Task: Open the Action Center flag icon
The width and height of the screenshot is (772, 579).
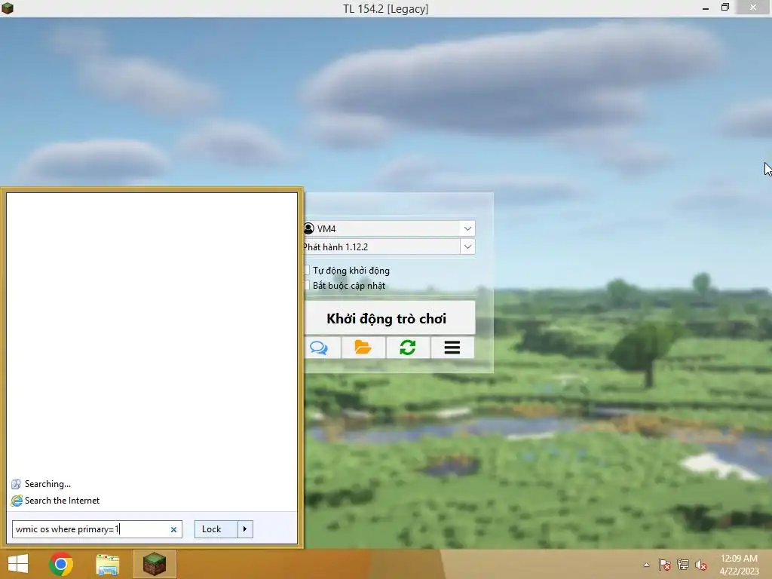Action: [665, 565]
